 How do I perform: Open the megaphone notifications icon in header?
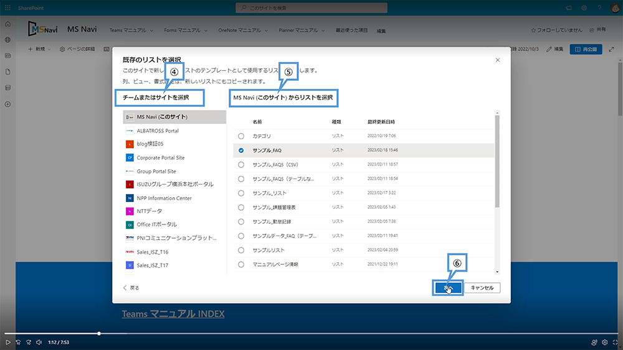(569, 7)
